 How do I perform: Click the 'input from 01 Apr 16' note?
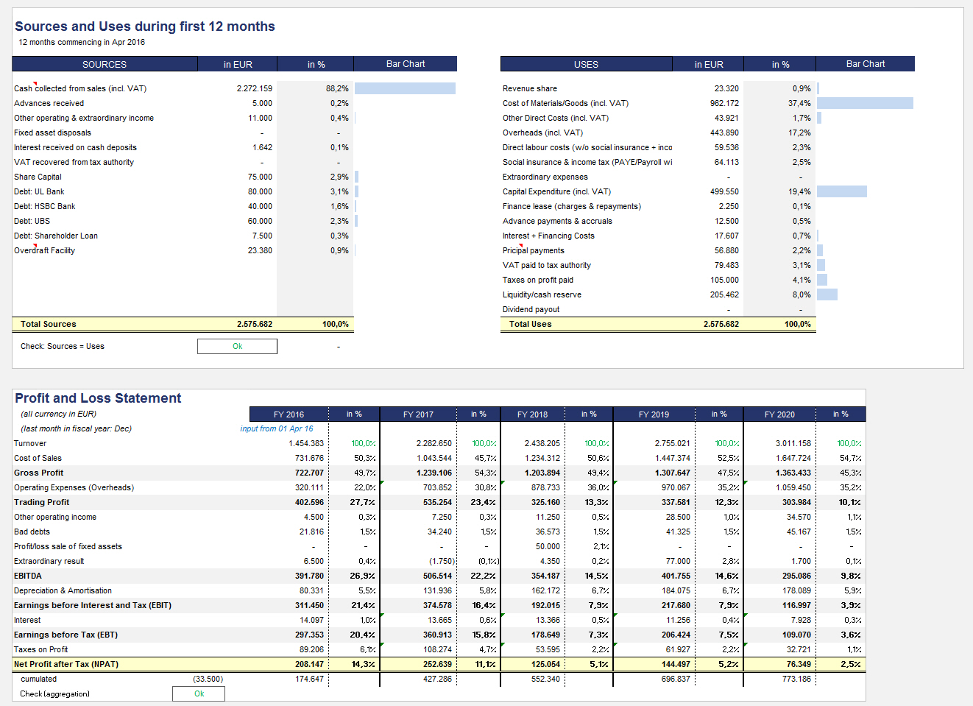[277, 428]
